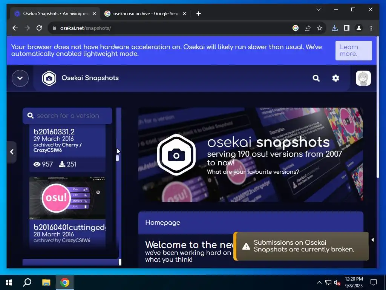The image size is (386, 290).
Task: Click the Google icon in address bar
Action: (x=296, y=28)
